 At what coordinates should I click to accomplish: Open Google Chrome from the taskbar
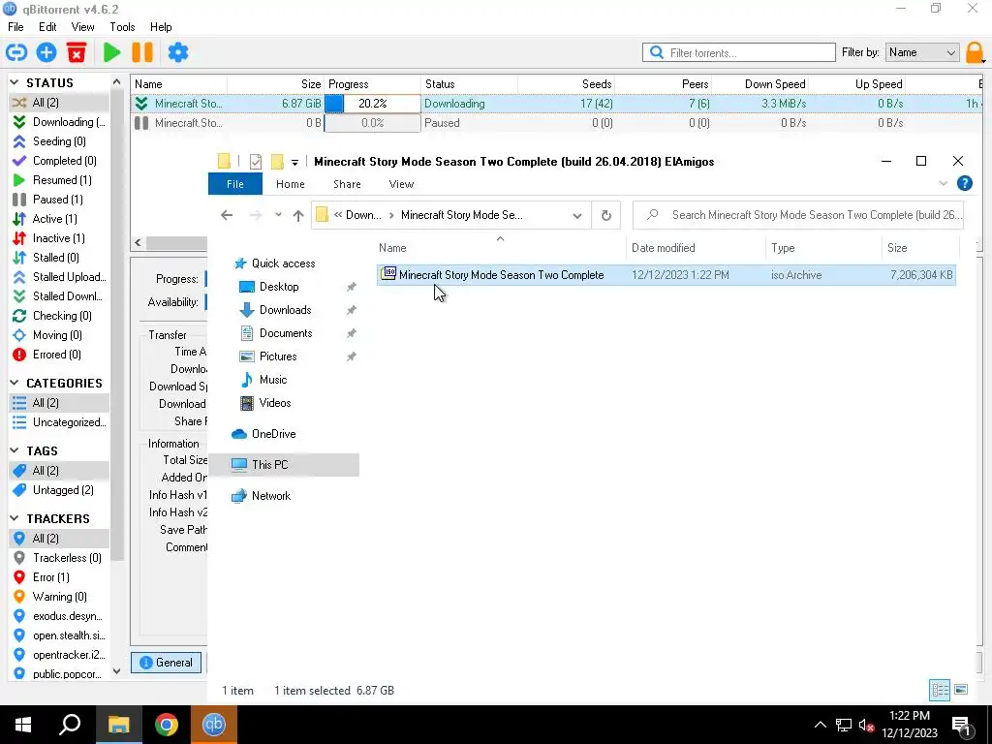point(167,725)
